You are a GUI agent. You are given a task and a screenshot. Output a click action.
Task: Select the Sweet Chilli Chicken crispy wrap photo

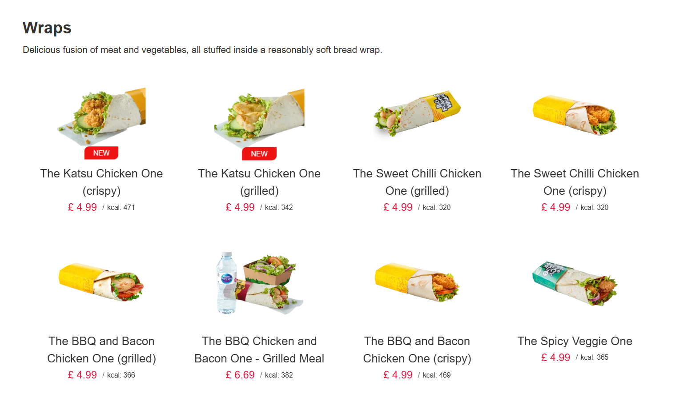575,115
